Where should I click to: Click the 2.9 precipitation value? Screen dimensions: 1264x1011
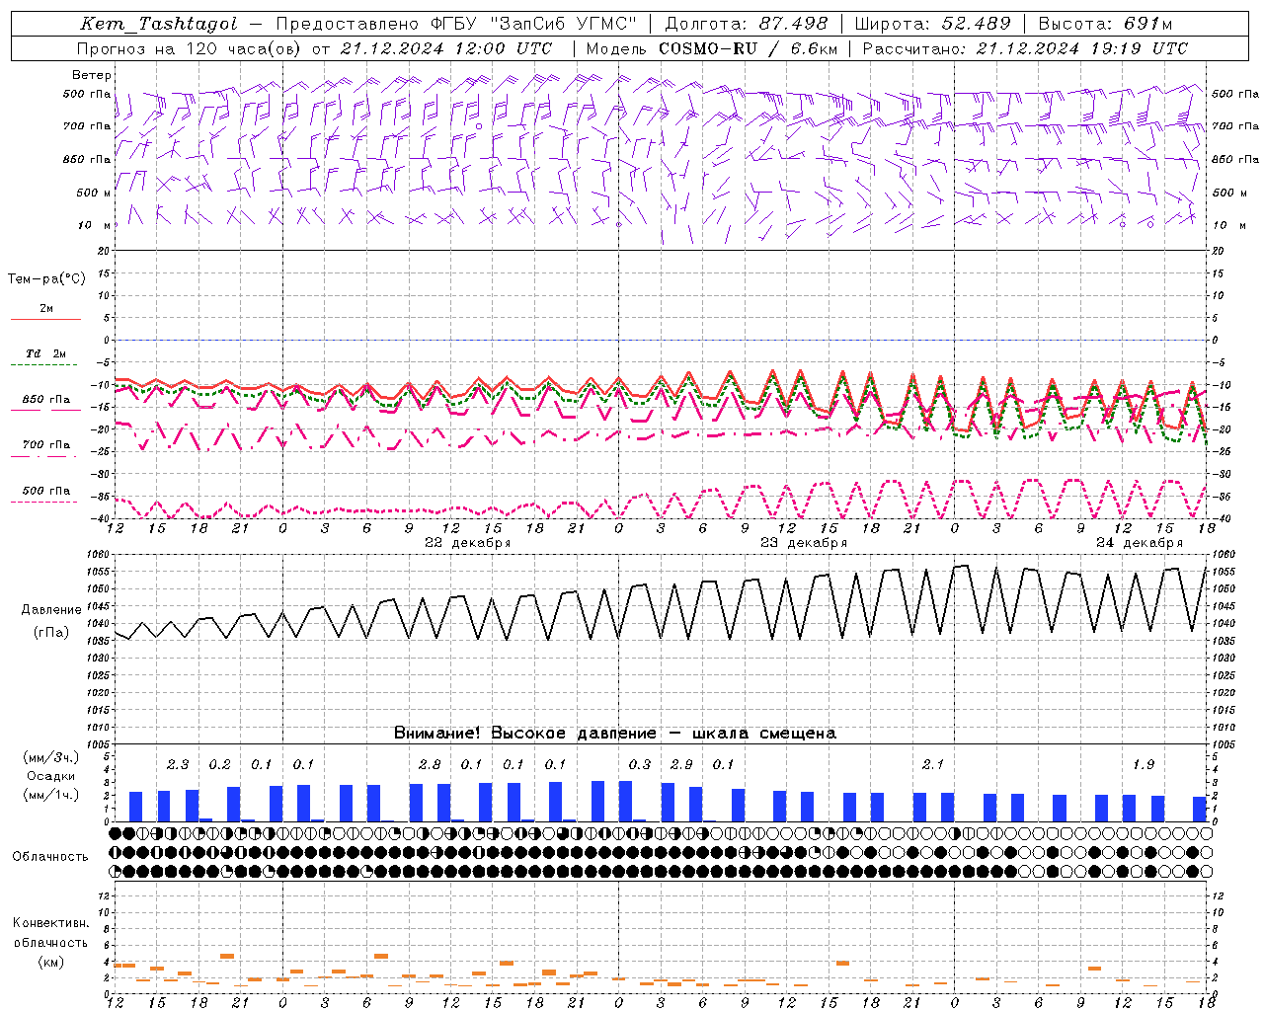click(681, 765)
